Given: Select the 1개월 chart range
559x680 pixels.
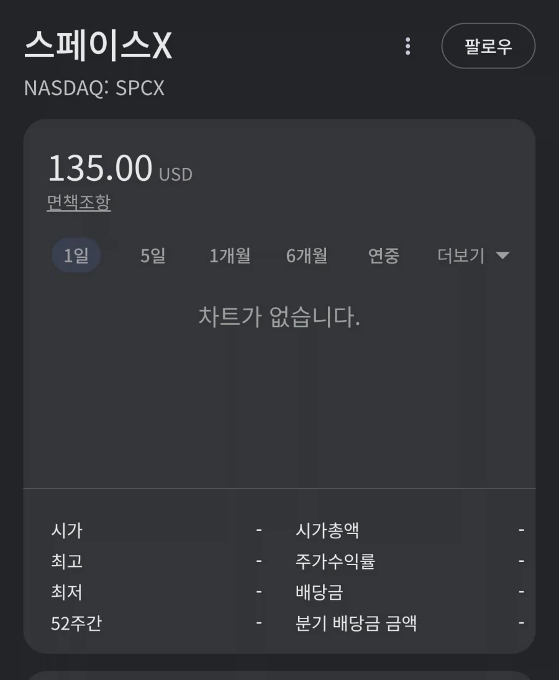Looking at the screenshot, I should 230,255.
